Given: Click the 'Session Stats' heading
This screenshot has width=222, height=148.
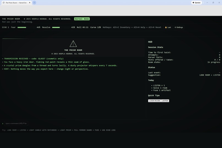Looking at the screenshot, I should coord(155,47).
